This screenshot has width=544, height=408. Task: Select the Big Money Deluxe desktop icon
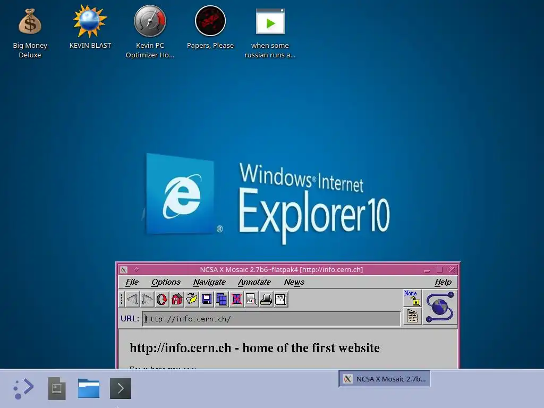[30, 33]
